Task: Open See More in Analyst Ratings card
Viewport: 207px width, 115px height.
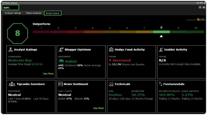Action: coord(48,74)
